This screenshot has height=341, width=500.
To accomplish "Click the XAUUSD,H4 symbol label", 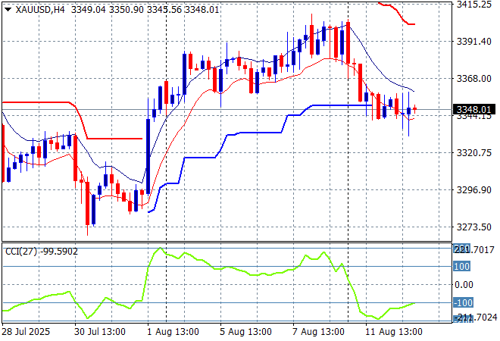I will click(40, 10).
